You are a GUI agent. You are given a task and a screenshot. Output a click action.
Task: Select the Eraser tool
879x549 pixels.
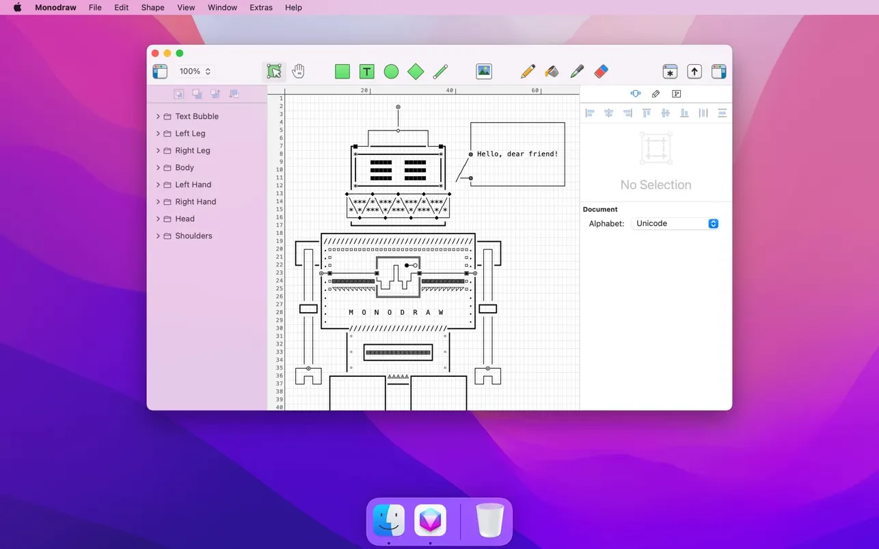coord(601,72)
